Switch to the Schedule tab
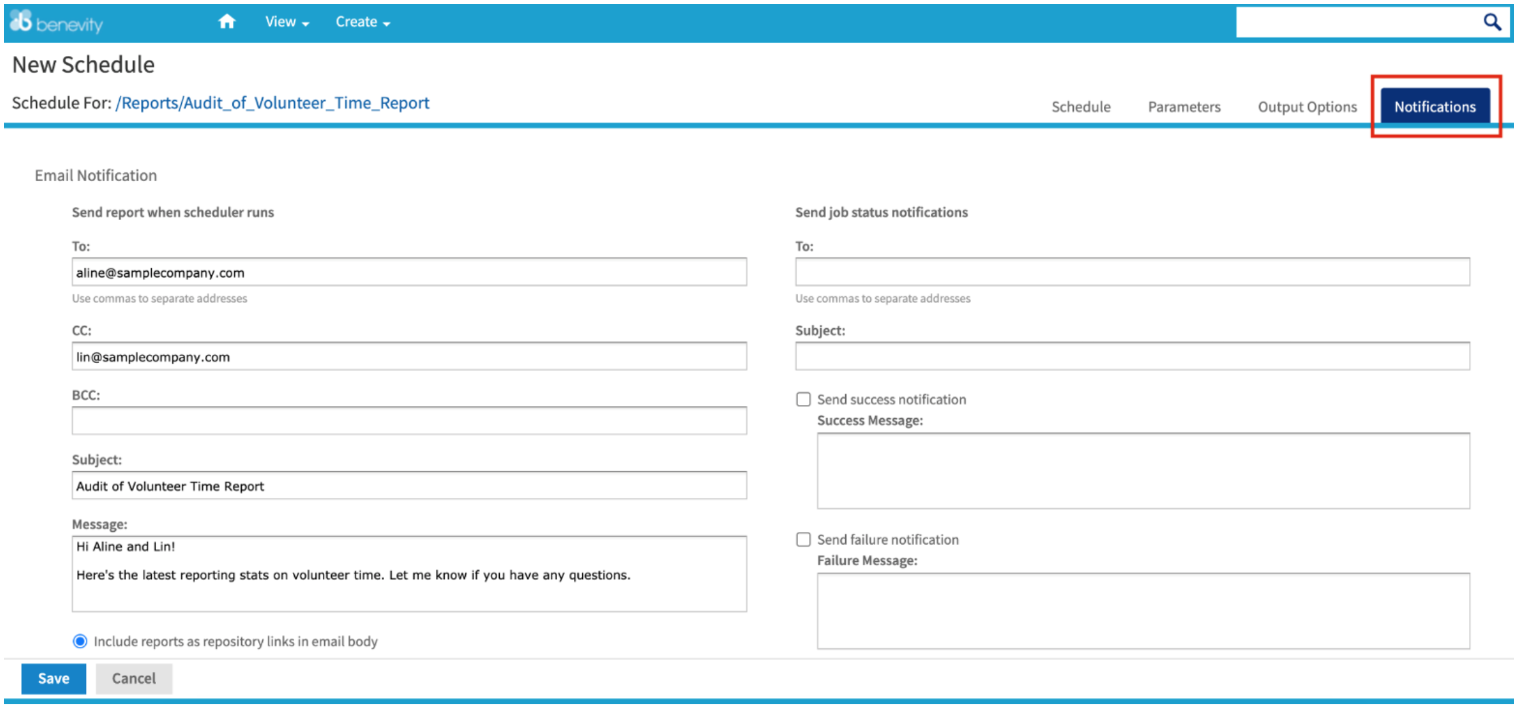1520x711 pixels. click(1080, 107)
